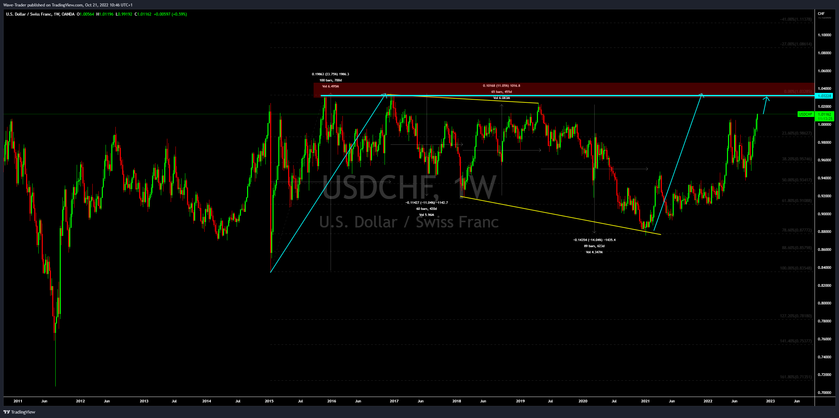Click the 0.94000 price axis label
Screen dimensions: 839x418
(x=825, y=178)
